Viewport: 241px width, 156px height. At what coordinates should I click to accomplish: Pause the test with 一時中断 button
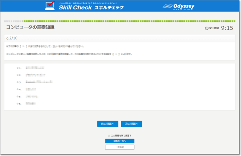point(120,147)
